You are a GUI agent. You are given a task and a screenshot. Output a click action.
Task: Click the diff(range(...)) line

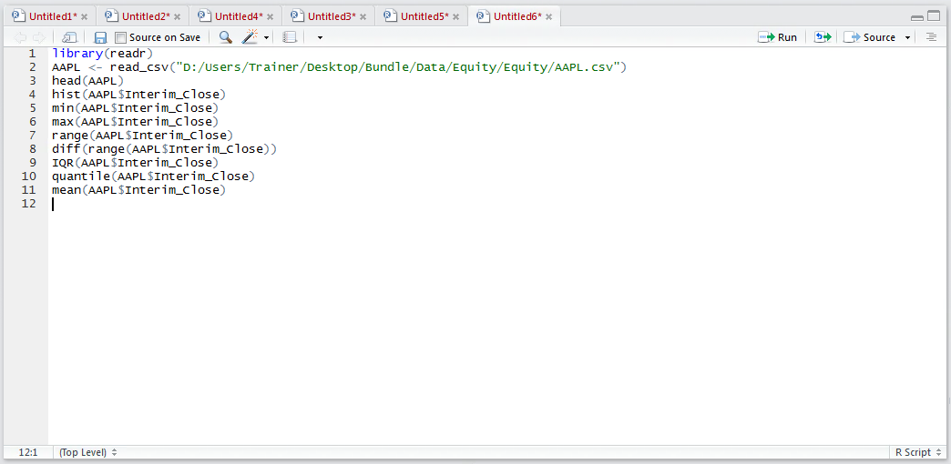(164, 149)
